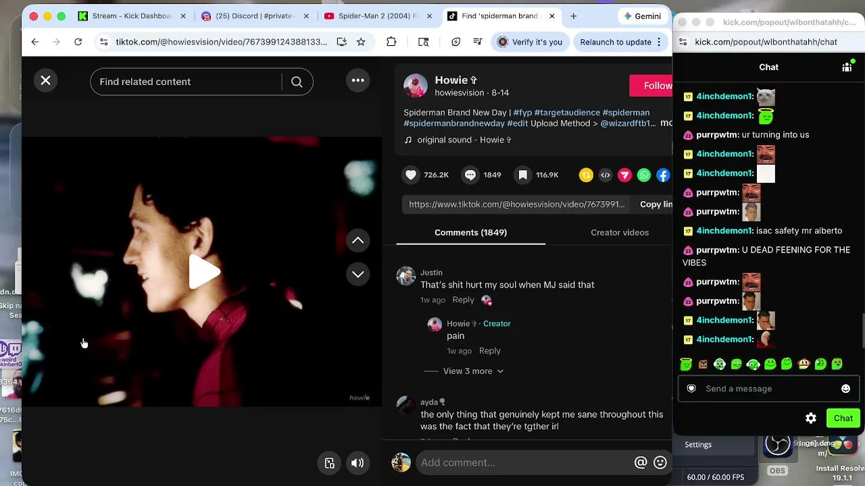Open the three-dot more options menu on video
865x486 pixels.
[x=358, y=81]
